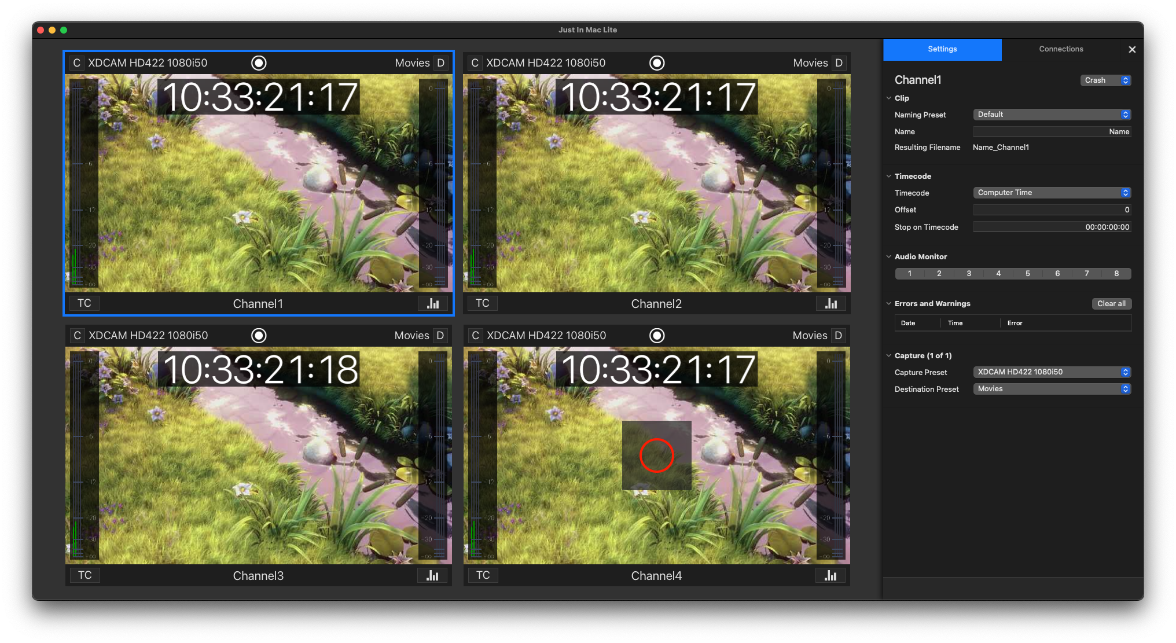Toggle Channel2 audio meters icon

(x=831, y=303)
